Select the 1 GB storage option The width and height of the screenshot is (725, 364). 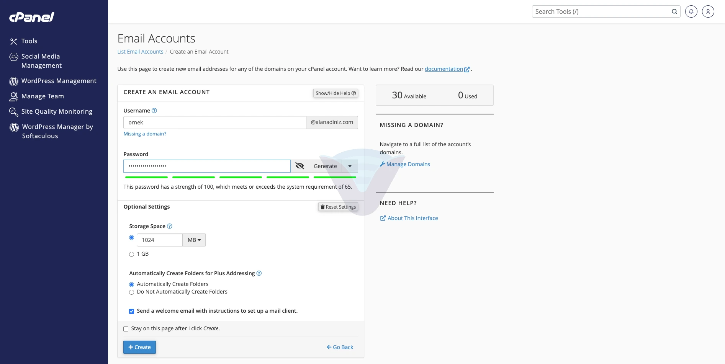coord(132,254)
